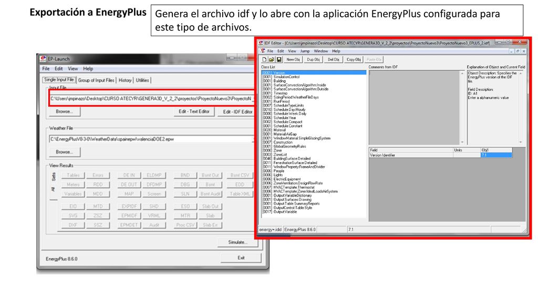Select Schedule:Compact in Class List
This screenshot has height=302, width=538.
pyautogui.click(x=282, y=122)
